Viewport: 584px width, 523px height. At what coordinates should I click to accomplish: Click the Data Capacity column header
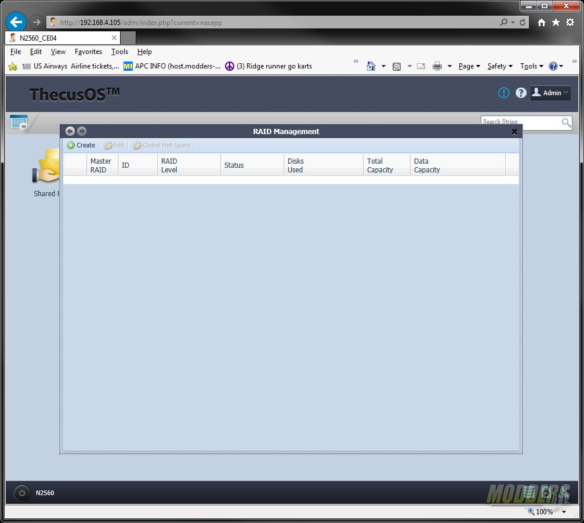coord(458,165)
